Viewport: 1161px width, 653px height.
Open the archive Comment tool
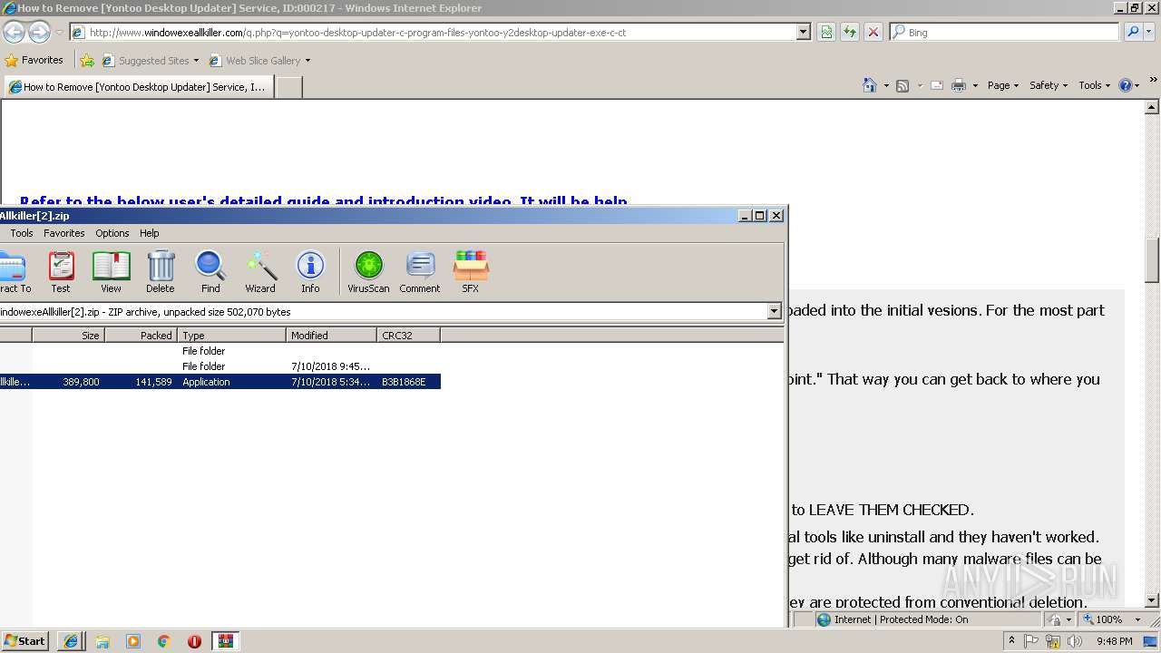(x=420, y=272)
